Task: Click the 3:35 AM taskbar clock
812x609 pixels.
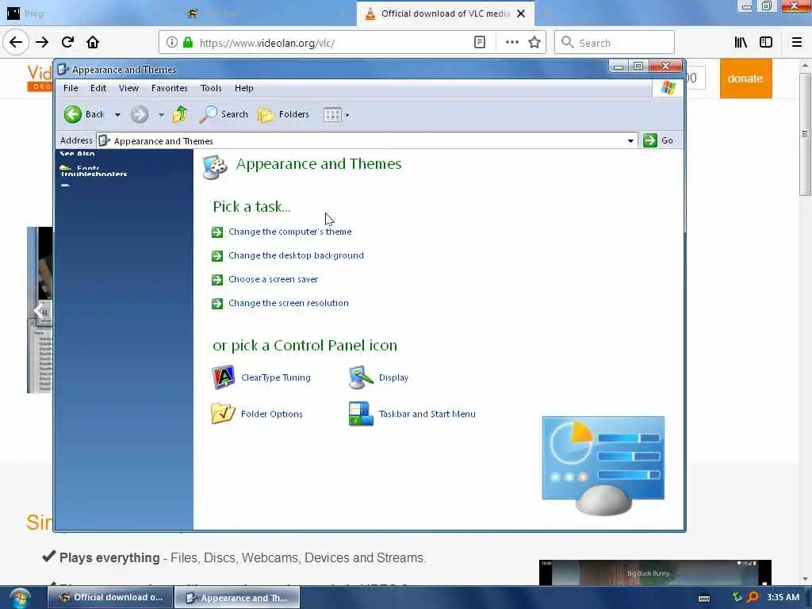Action: click(783, 597)
